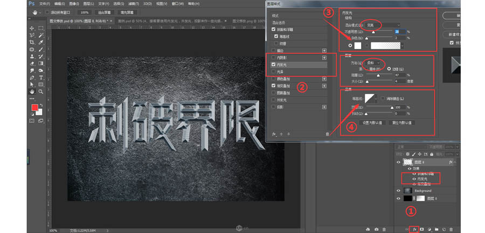
Task: Create a new layer group folder
Action: point(436,230)
